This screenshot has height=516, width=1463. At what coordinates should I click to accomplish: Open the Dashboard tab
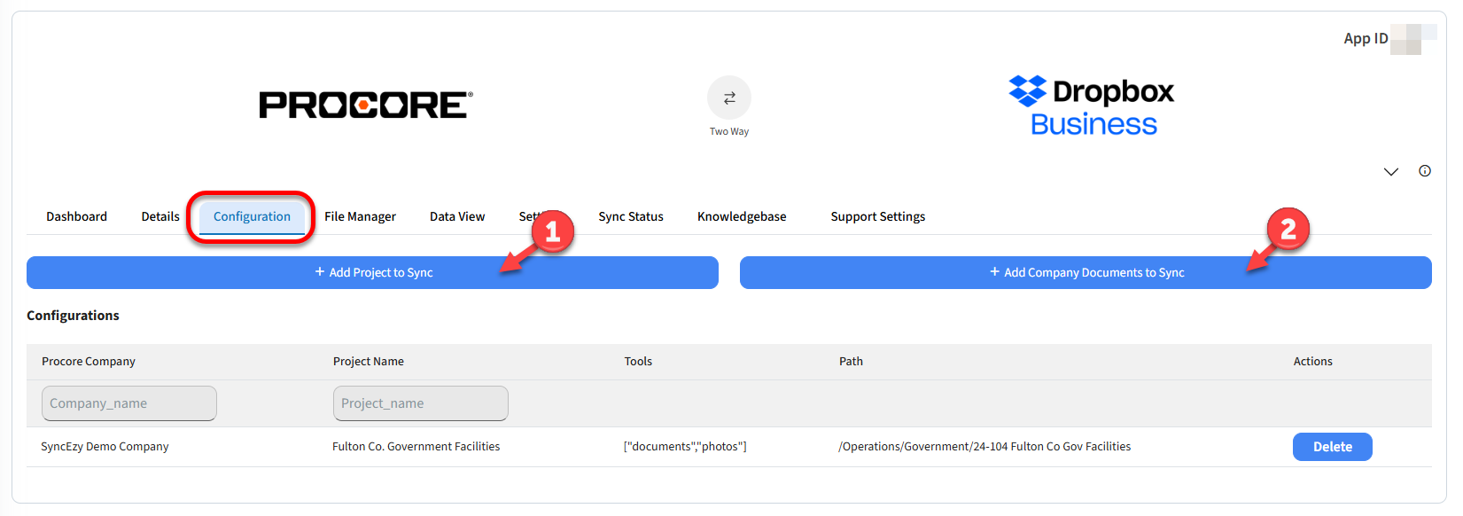tap(76, 216)
